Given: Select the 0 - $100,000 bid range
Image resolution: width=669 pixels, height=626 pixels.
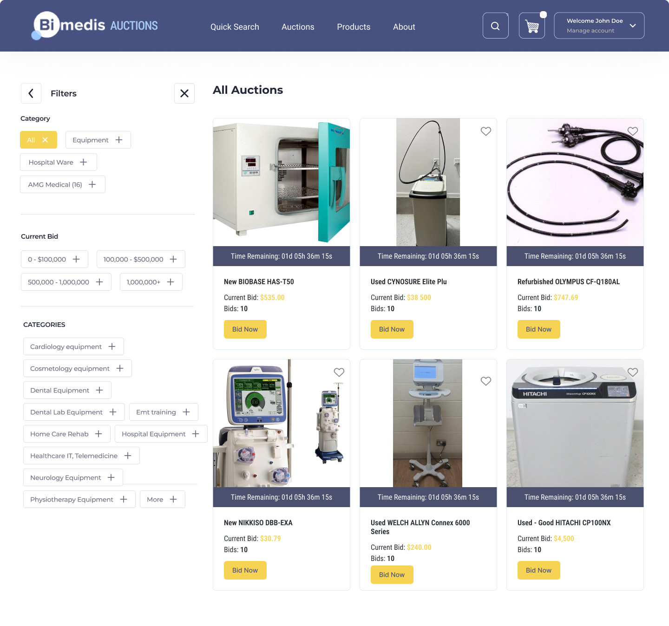Looking at the screenshot, I should 54,259.
